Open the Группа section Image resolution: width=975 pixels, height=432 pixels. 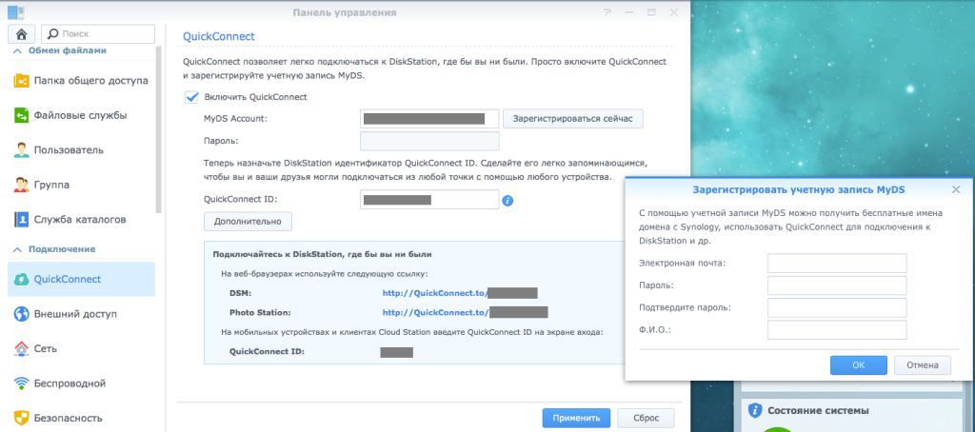tap(82, 186)
